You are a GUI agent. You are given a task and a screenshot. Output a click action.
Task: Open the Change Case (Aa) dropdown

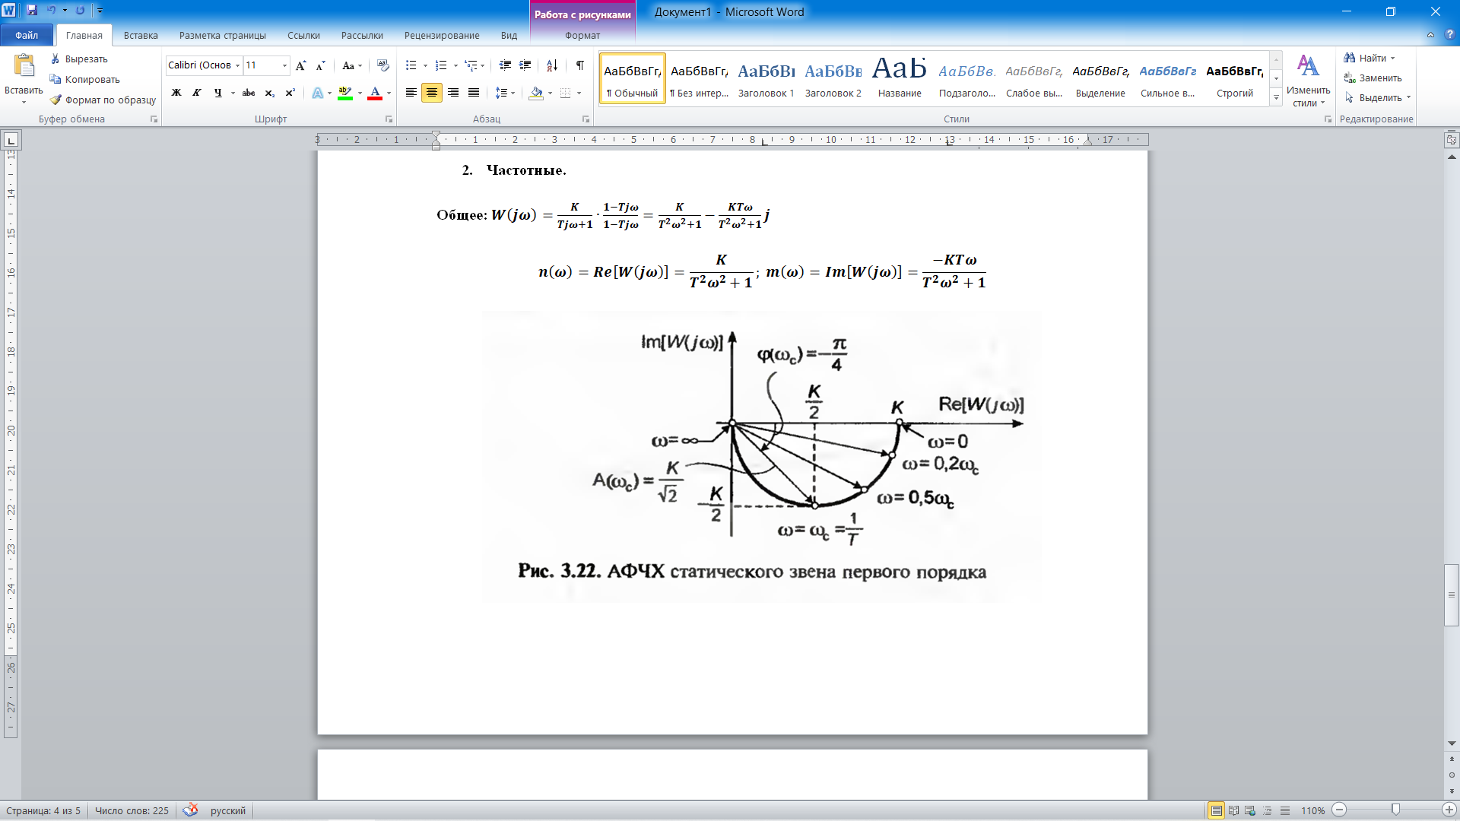[x=352, y=65]
